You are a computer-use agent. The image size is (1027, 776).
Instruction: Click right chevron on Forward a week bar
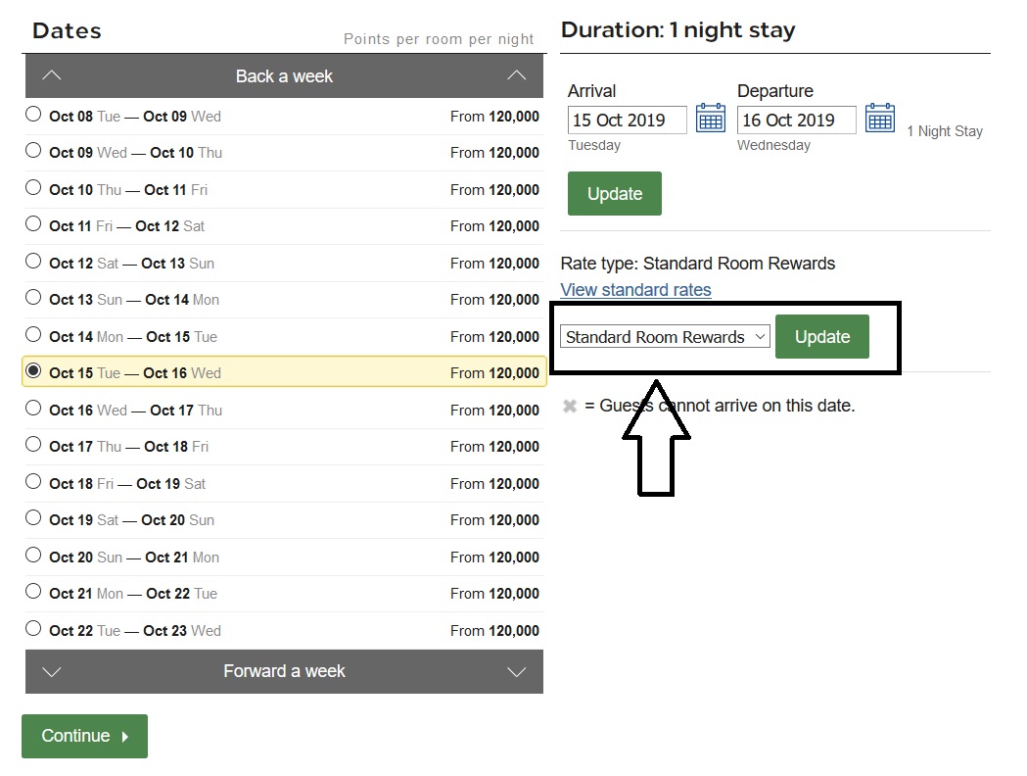tap(517, 671)
